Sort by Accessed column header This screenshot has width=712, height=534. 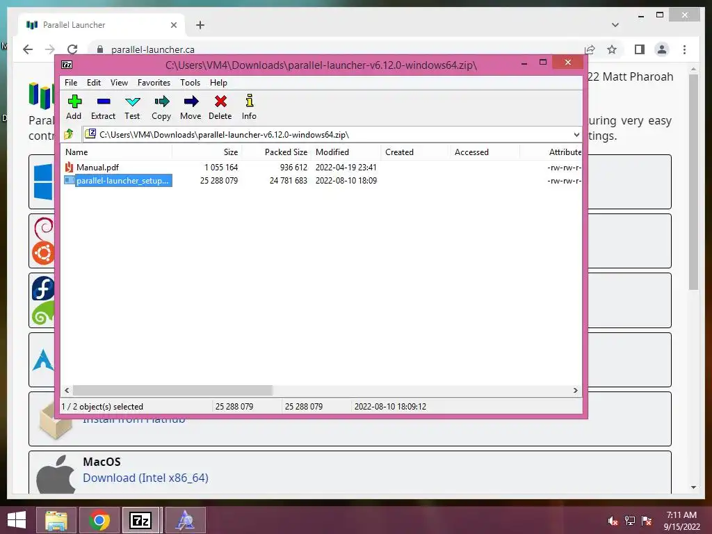click(x=485, y=152)
